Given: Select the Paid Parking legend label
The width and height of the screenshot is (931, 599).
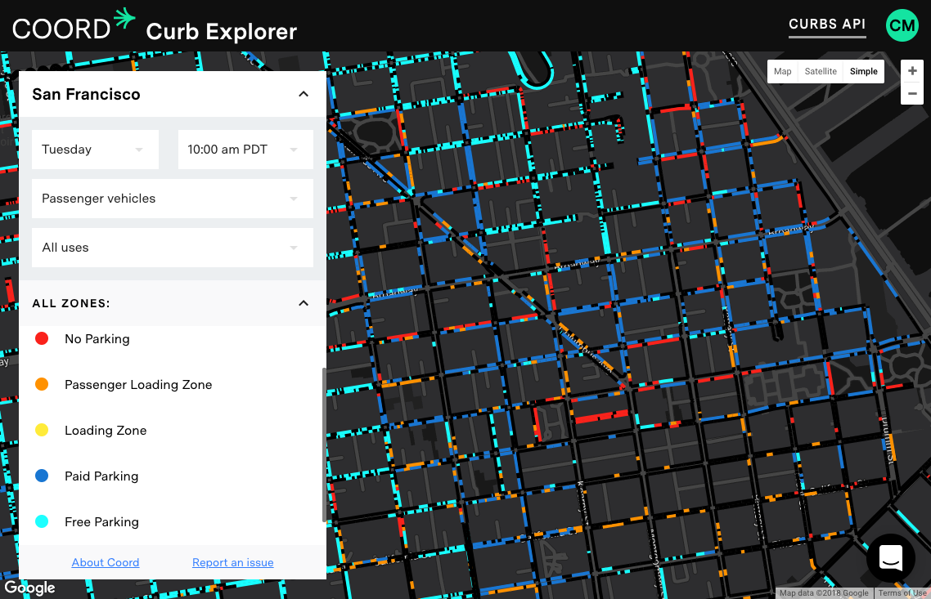Looking at the screenshot, I should tap(101, 476).
